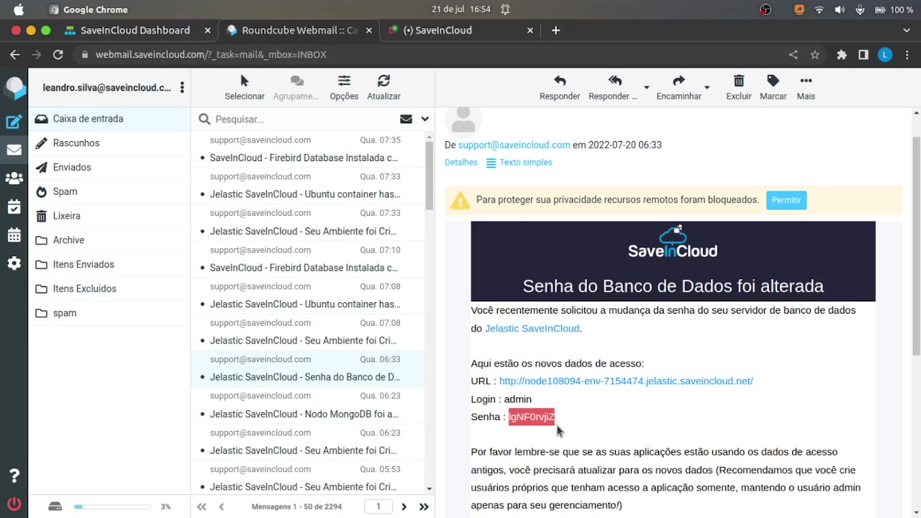Open the Encaminhar dropdown arrow

pos(707,88)
